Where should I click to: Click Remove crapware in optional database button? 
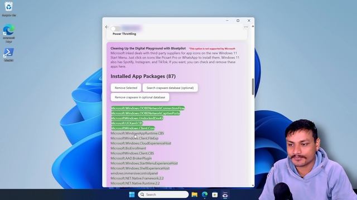click(x=140, y=97)
